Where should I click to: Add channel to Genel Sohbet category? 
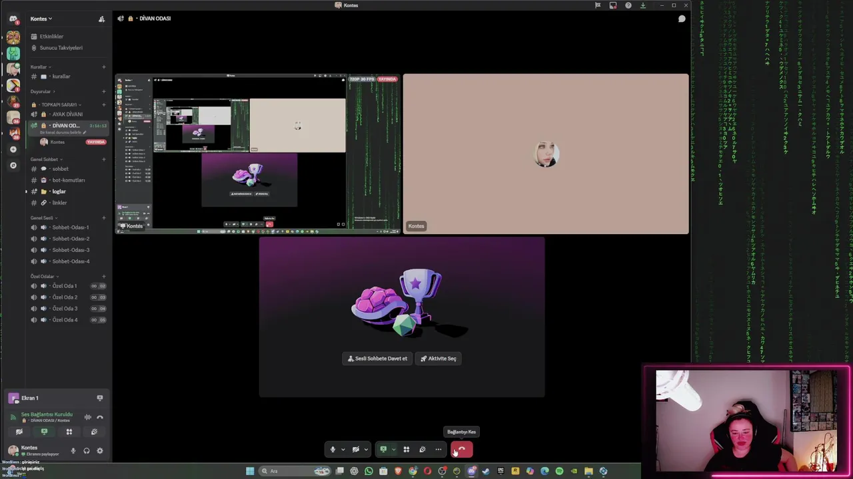(x=103, y=160)
